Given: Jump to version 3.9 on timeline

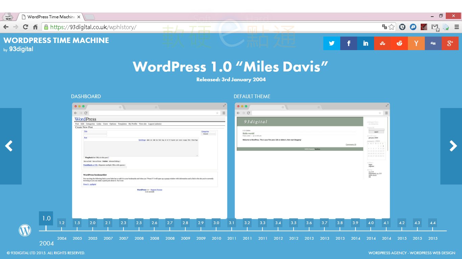Looking at the screenshot, I should (355, 223).
